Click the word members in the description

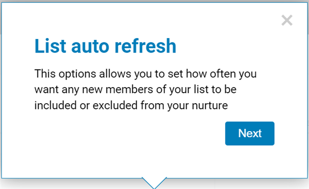129,89
